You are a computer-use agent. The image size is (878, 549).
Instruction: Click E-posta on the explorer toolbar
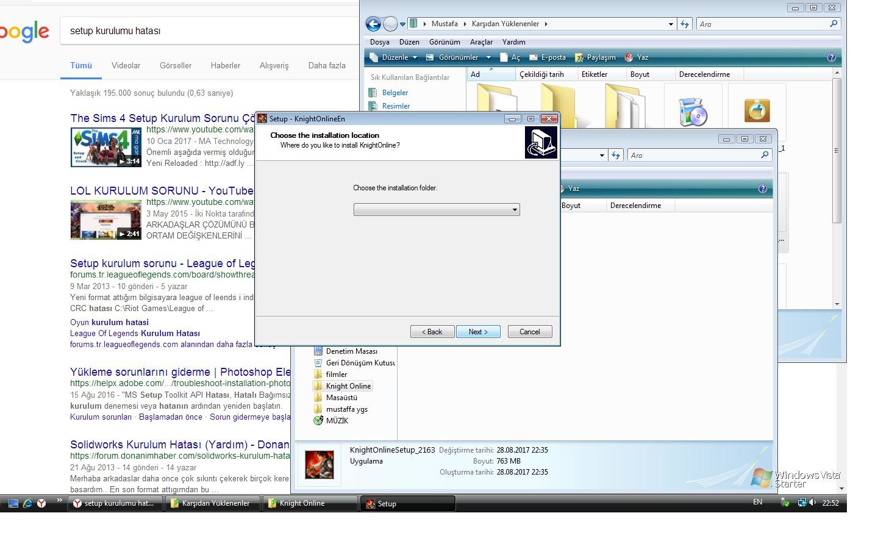(548, 57)
